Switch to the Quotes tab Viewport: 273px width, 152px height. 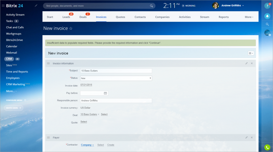pos(120,17)
